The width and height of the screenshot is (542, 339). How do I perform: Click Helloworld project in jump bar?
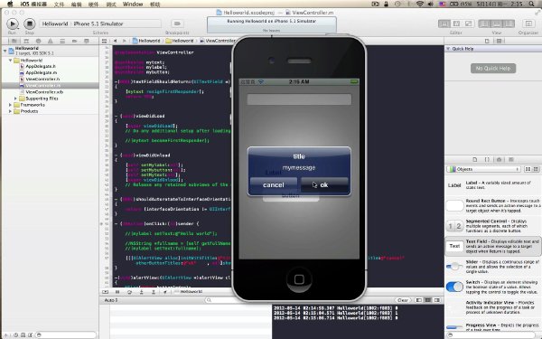point(146,41)
